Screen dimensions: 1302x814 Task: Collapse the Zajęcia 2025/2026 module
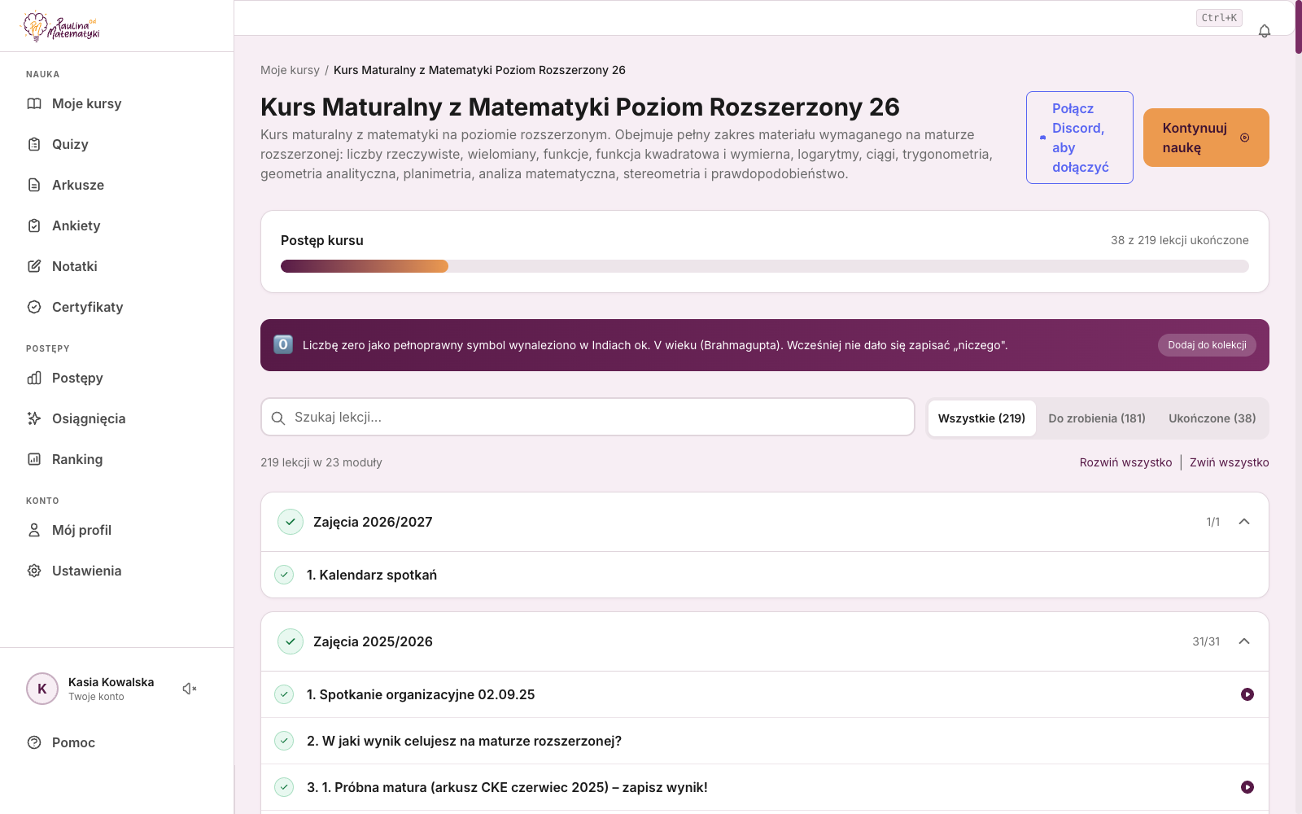coord(1244,641)
